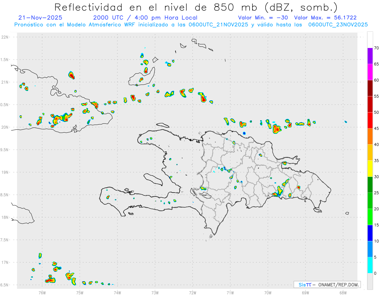
Task: Click the '68W' longitude label
Action: pos(343,293)
